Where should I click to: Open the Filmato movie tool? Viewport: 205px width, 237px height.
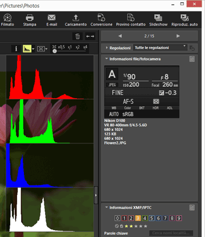click(7, 20)
